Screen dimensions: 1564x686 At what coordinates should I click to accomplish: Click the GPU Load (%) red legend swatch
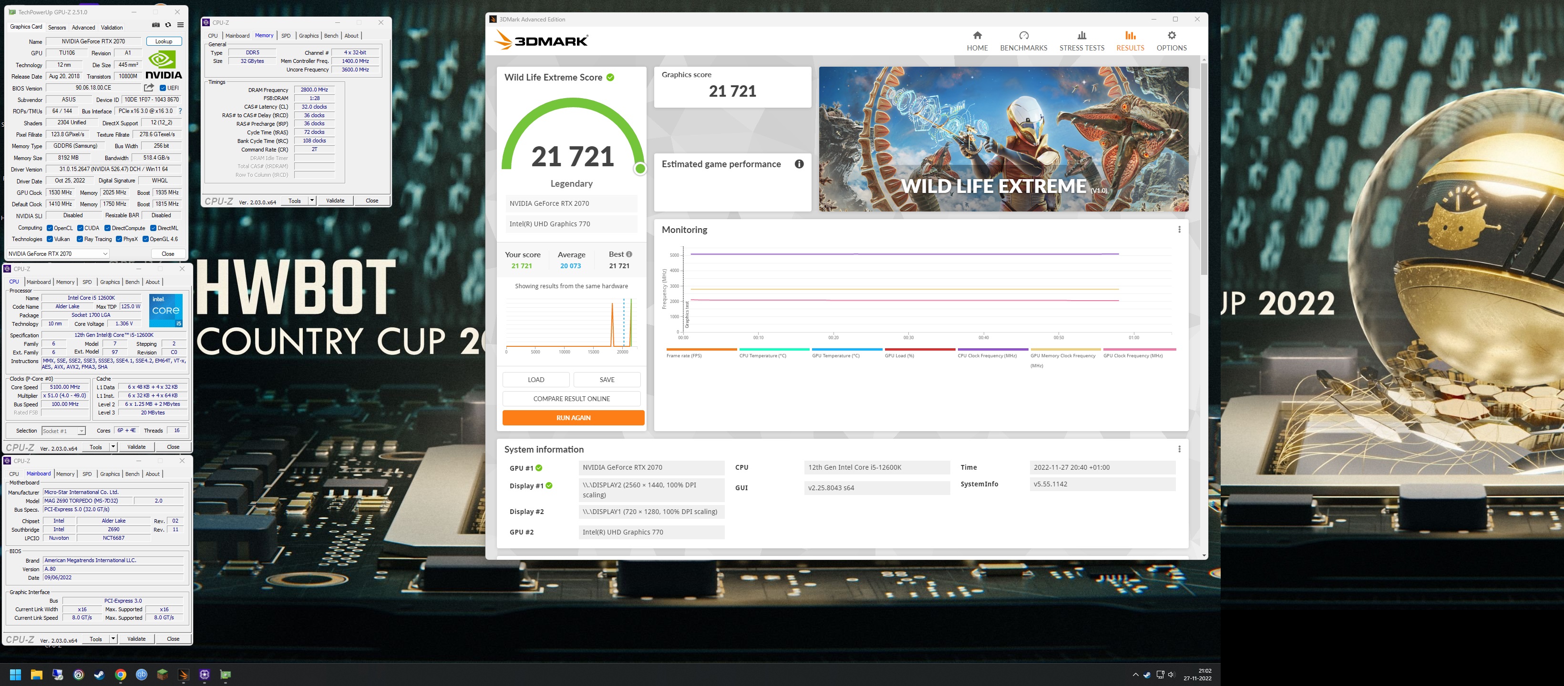pos(920,349)
